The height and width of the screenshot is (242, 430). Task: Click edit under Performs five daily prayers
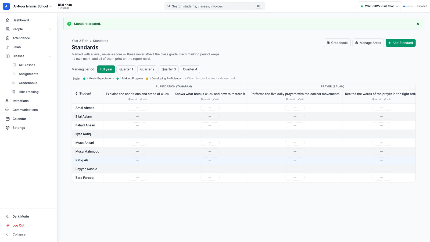[x=301, y=99]
